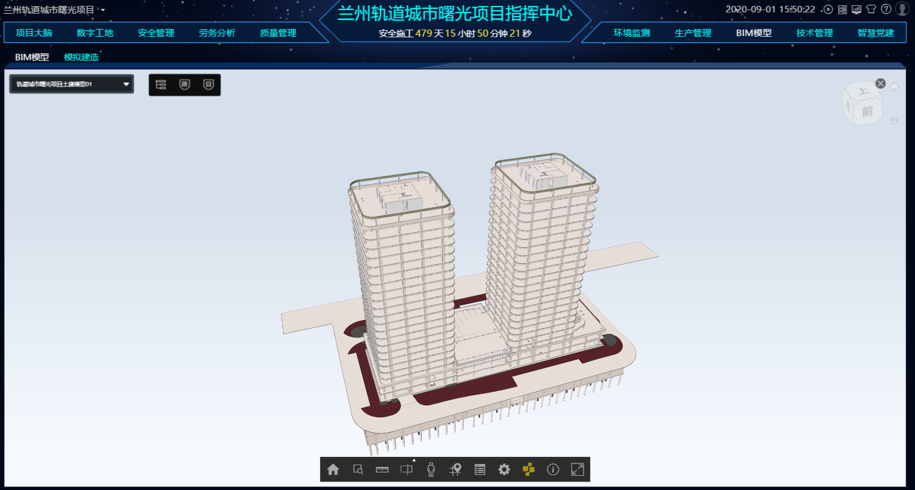Switch to the BIM模型 sub-tab
The image size is (915, 490).
tap(32, 57)
